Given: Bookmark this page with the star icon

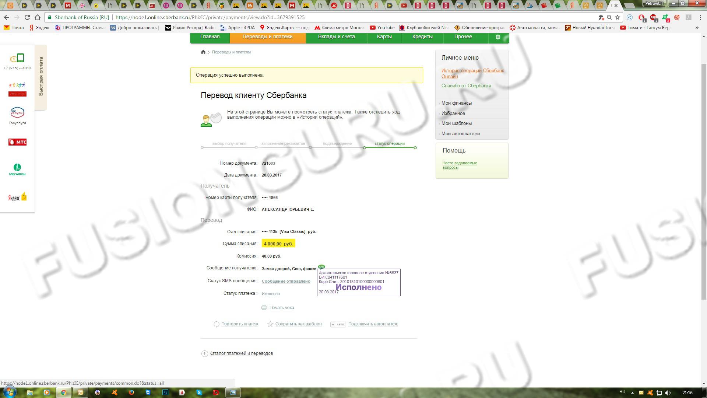Looking at the screenshot, I should 618,17.
